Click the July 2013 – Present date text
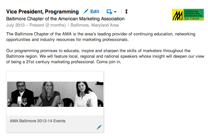The width and height of the screenshot is (208, 139). (x=25, y=25)
